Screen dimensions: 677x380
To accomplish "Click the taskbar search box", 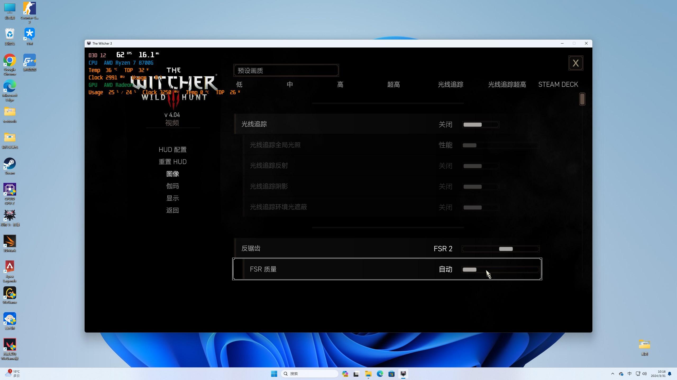I will pos(310,374).
